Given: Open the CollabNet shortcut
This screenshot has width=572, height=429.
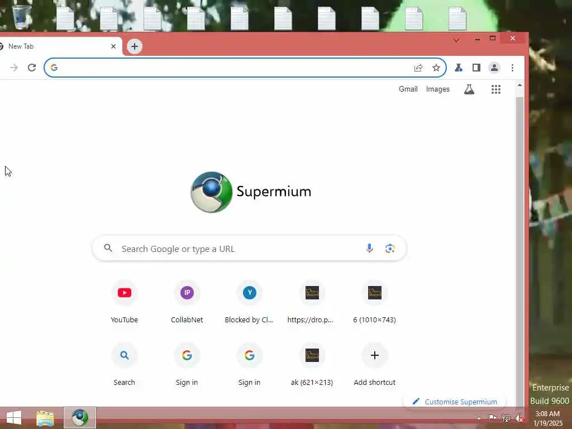Looking at the screenshot, I should (x=187, y=301).
